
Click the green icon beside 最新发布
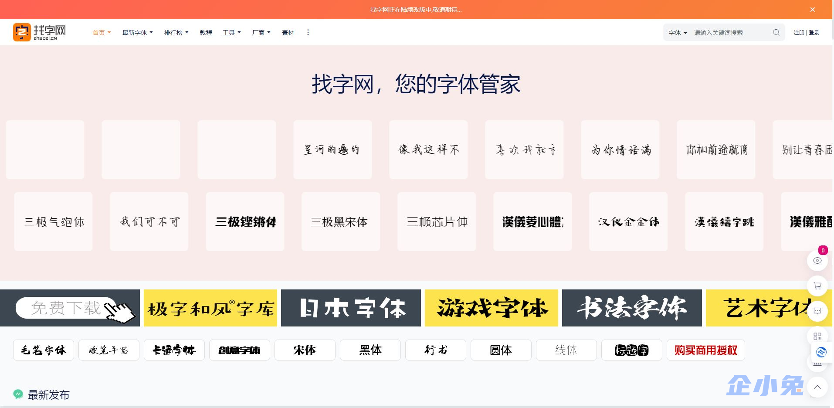pos(18,394)
